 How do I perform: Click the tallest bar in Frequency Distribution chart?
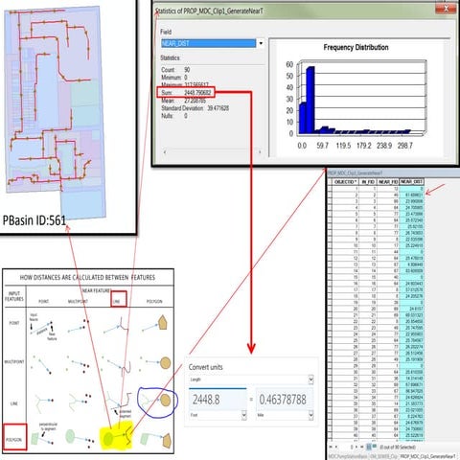pos(310,100)
